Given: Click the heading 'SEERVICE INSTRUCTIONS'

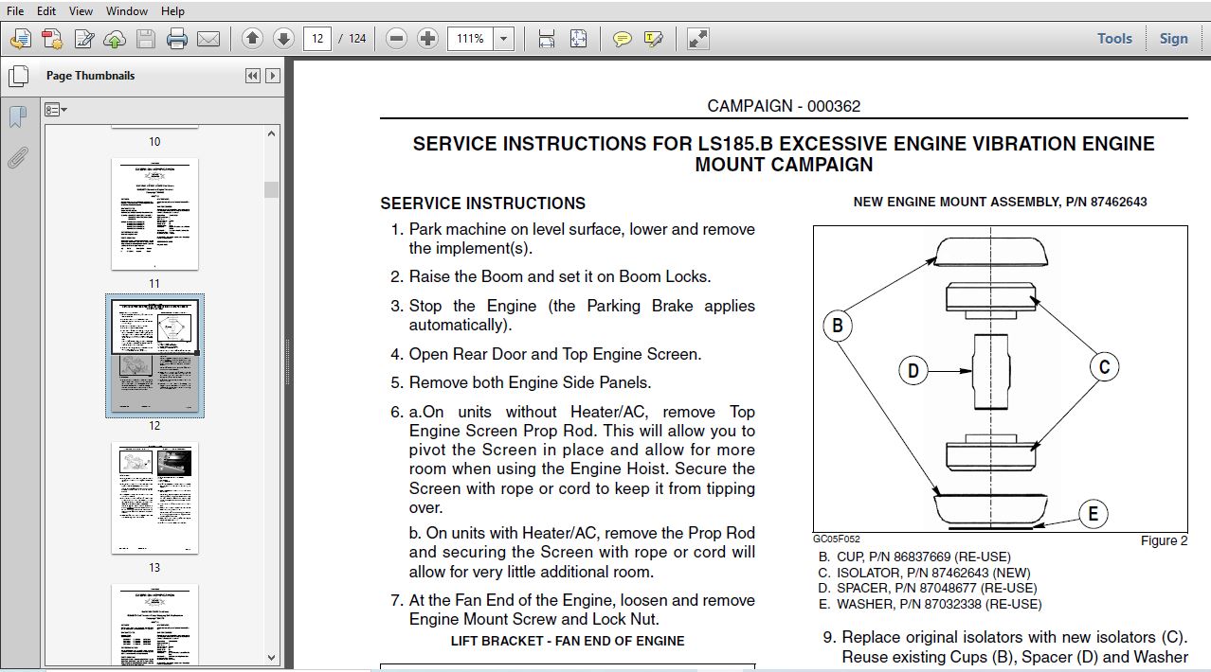Looking at the screenshot, I should click(x=483, y=203).
